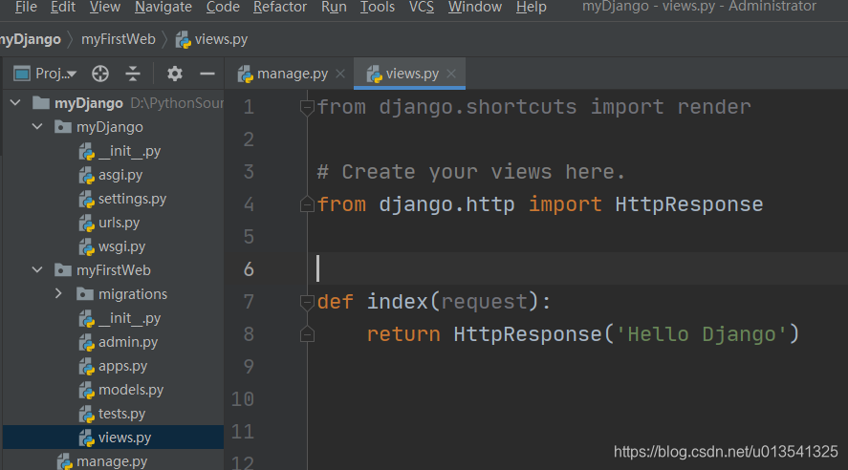Image resolution: width=848 pixels, height=470 pixels.
Task: Collapse the myDjango project root node
Action: coord(15,102)
